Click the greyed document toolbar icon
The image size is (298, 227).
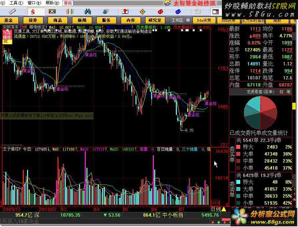click(198, 12)
